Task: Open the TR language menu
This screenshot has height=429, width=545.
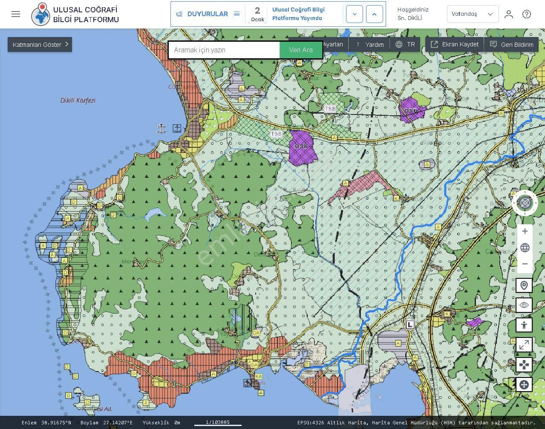Action: pyautogui.click(x=405, y=45)
